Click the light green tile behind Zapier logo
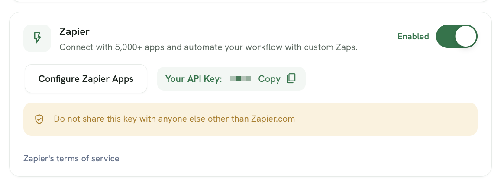The width and height of the screenshot is (504, 188). click(x=37, y=38)
